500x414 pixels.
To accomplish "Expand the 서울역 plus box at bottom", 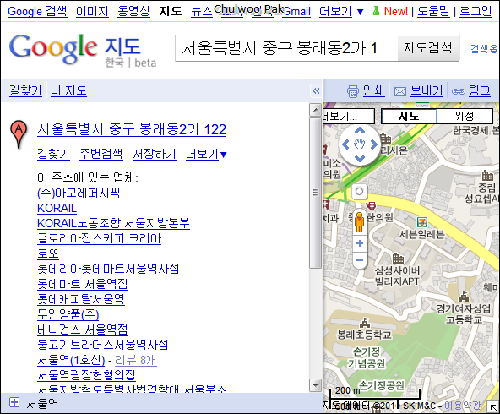I will [x=14, y=402].
